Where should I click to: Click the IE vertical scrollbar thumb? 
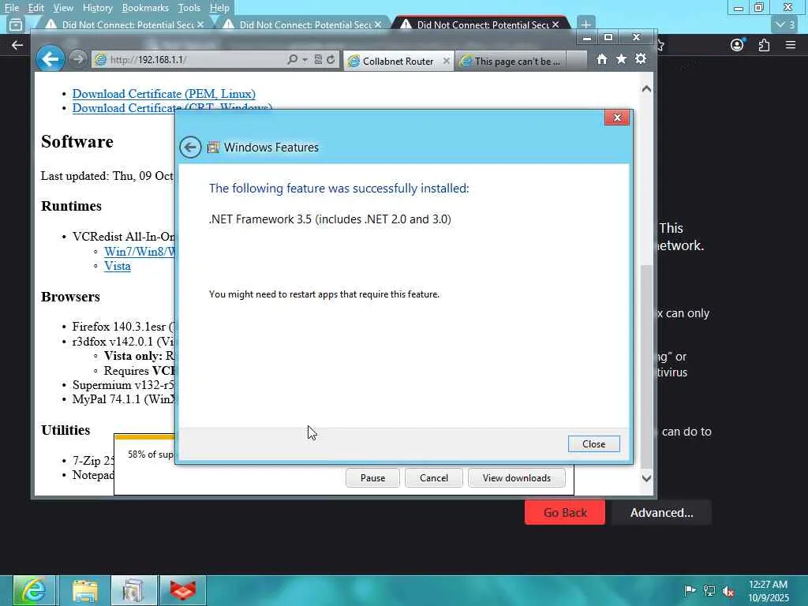[646, 366]
